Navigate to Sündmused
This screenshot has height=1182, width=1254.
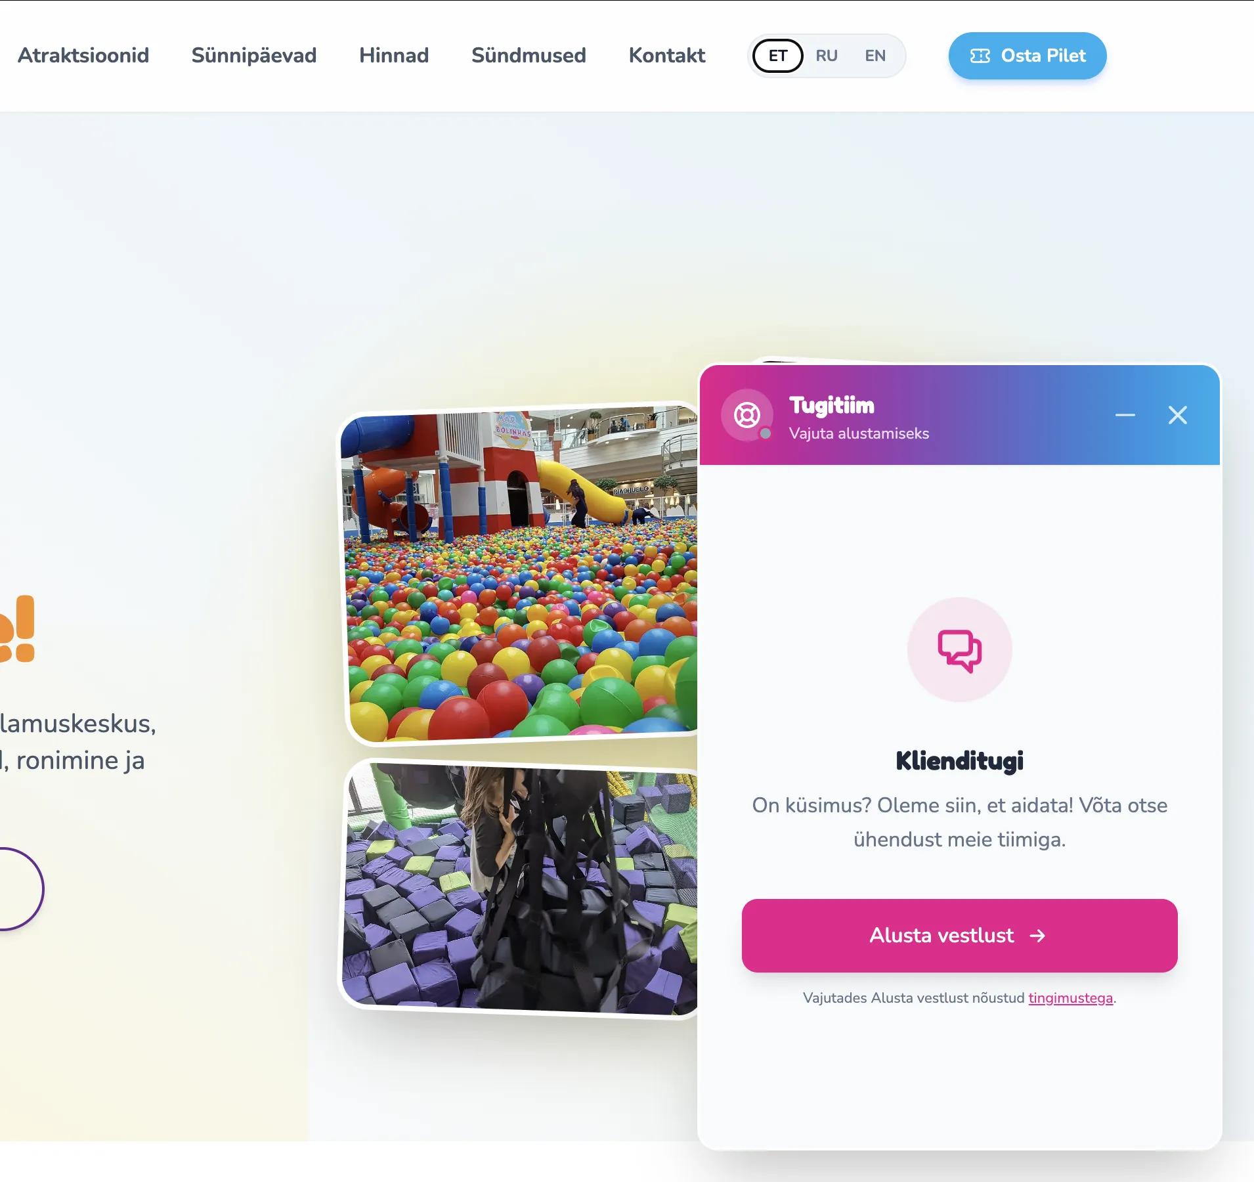pos(529,56)
